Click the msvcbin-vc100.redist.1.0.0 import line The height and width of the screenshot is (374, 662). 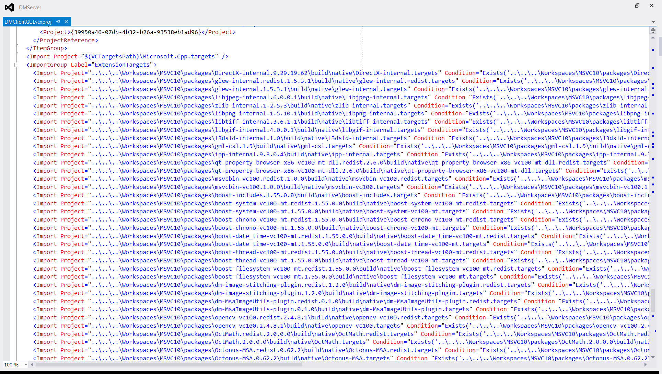tap(341, 179)
